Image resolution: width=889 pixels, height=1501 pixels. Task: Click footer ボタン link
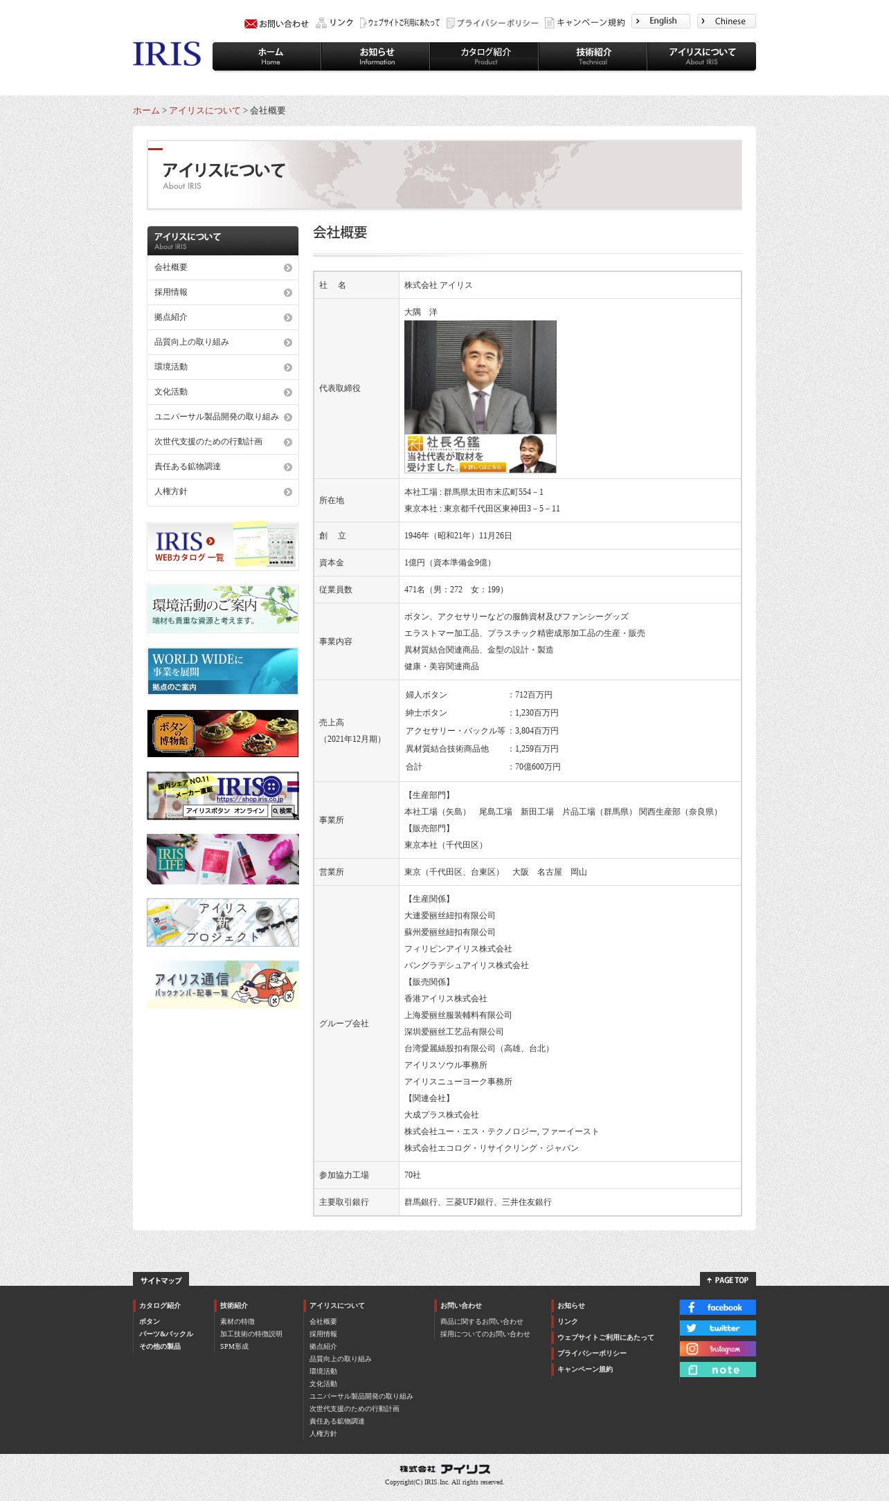coord(150,1322)
